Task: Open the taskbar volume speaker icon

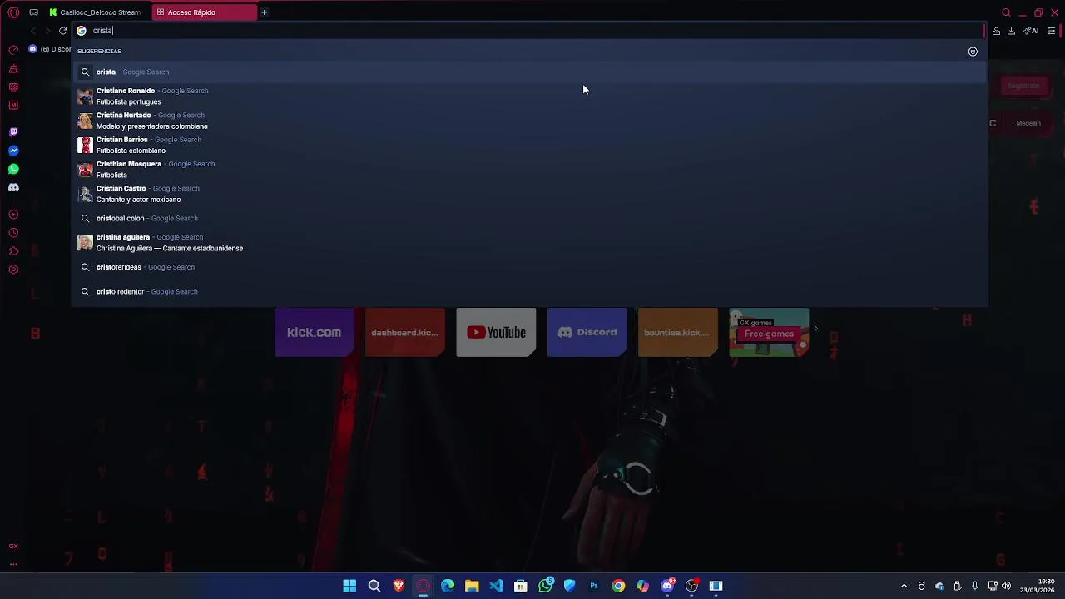Action: [x=1006, y=586]
